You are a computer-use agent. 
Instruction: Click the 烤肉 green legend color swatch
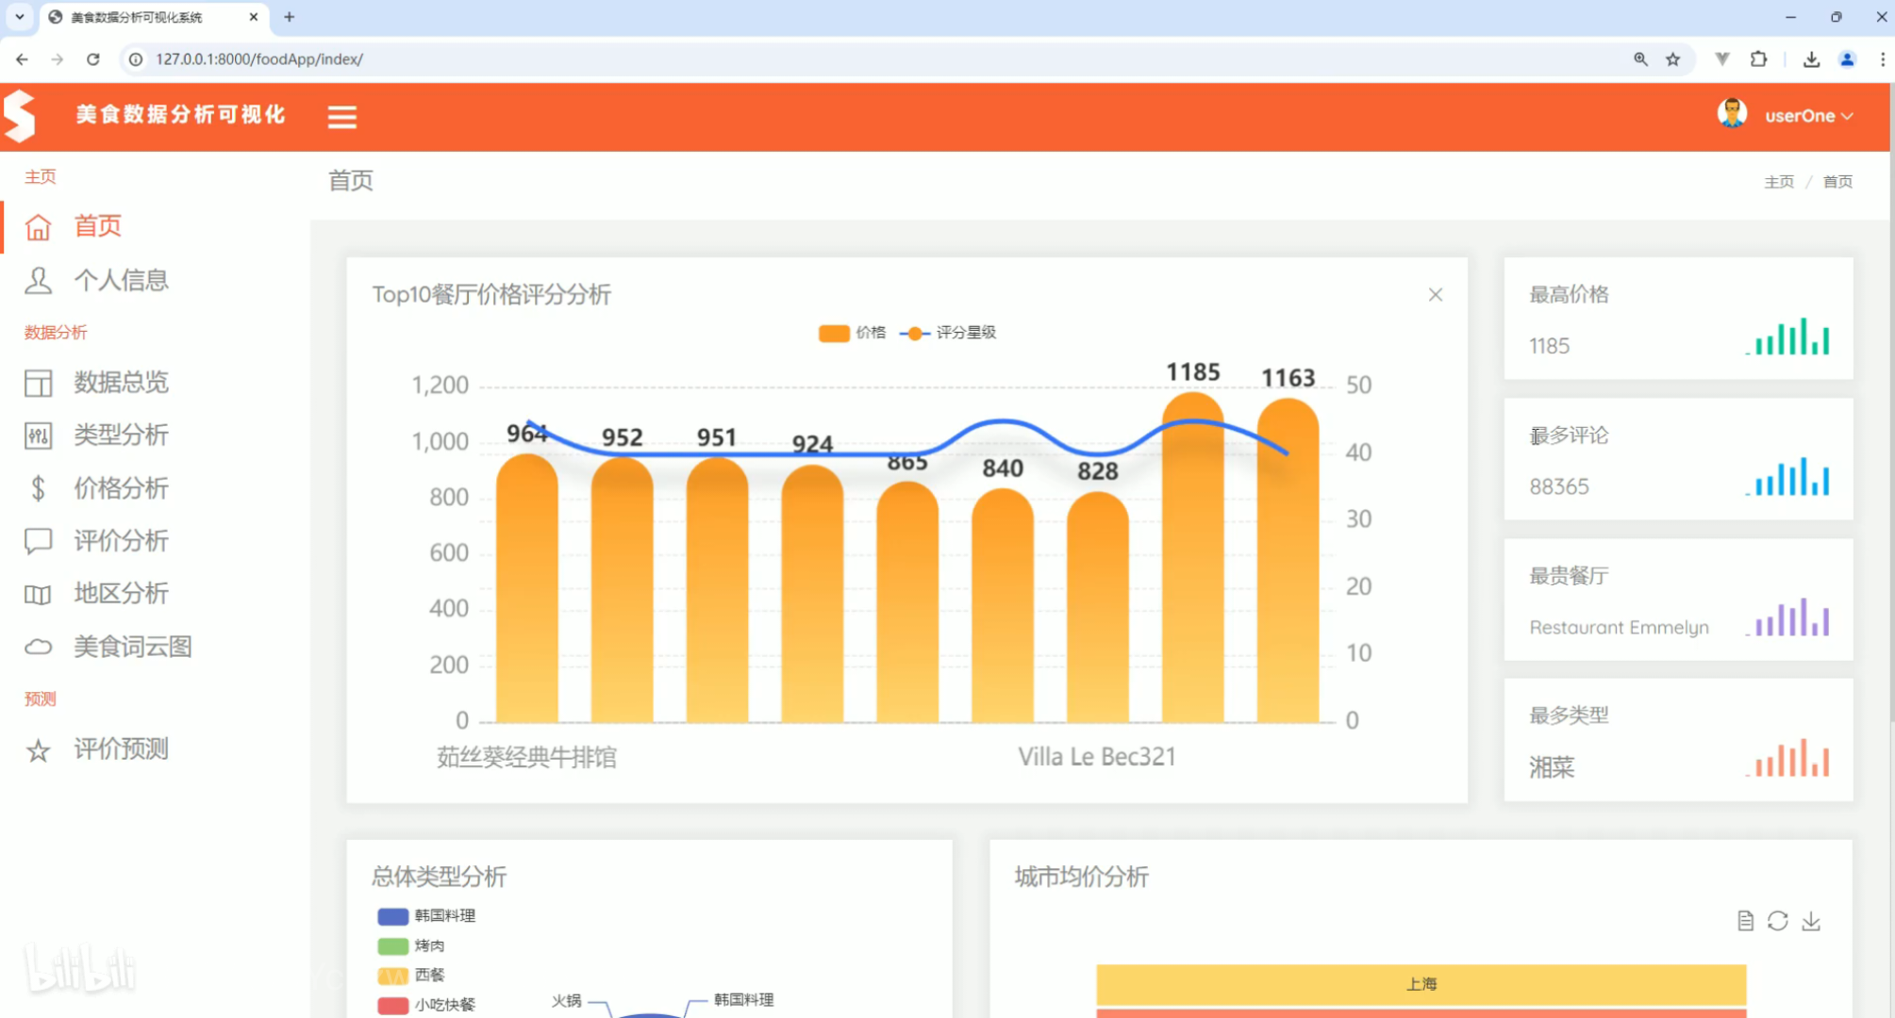392,945
